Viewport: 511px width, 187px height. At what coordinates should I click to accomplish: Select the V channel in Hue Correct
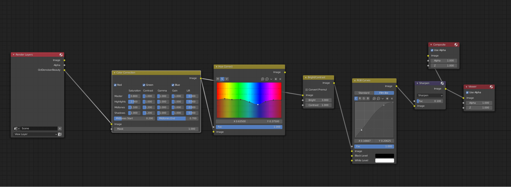(x=227, y=79)
